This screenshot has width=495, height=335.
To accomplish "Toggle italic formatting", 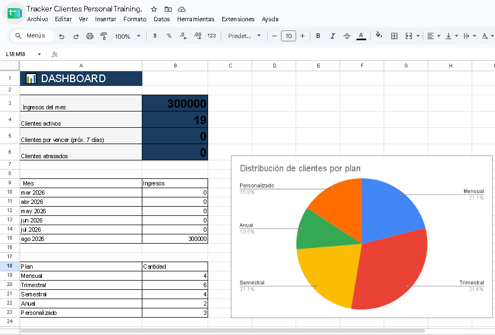I will [x=333, y=36].
